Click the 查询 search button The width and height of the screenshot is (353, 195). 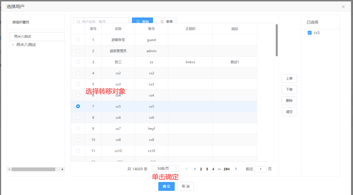coord(142,21)
